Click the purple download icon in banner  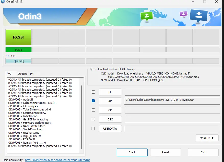(x=183, y=14)
